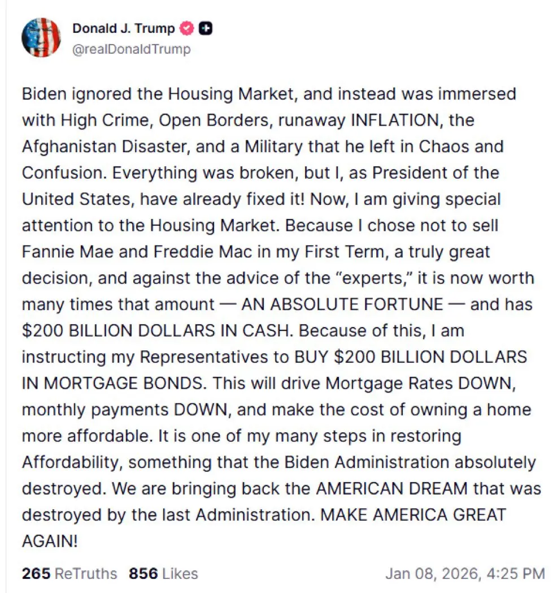Click the black plus badge icon
Screen dimensions: 557x593
tap(206, 28)
